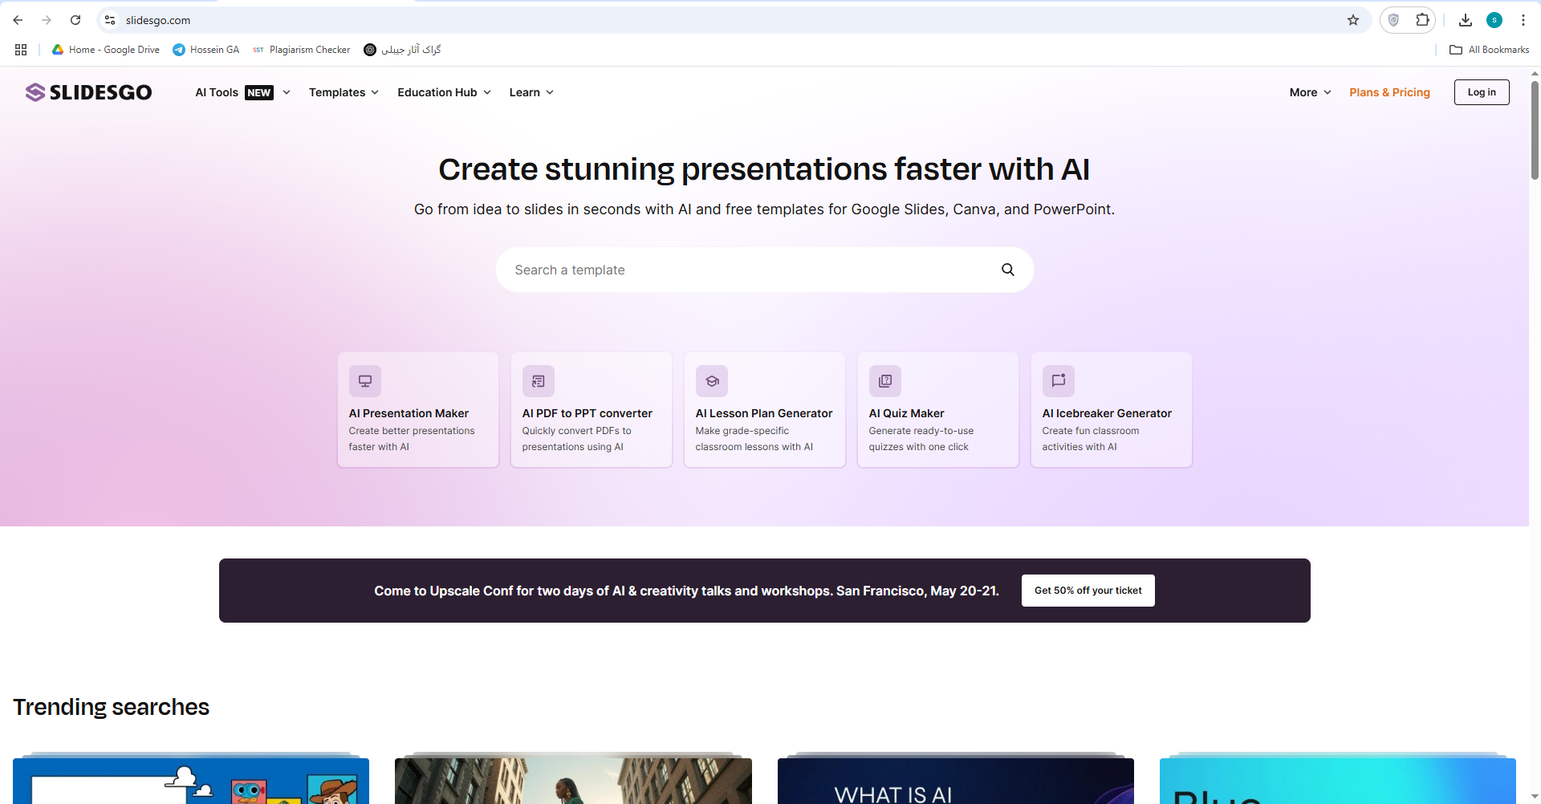The image size is (1541, 804).
Task: Open Plagiarism Checker bookmark
Action: pyautogui.click(x=302, y=50)
